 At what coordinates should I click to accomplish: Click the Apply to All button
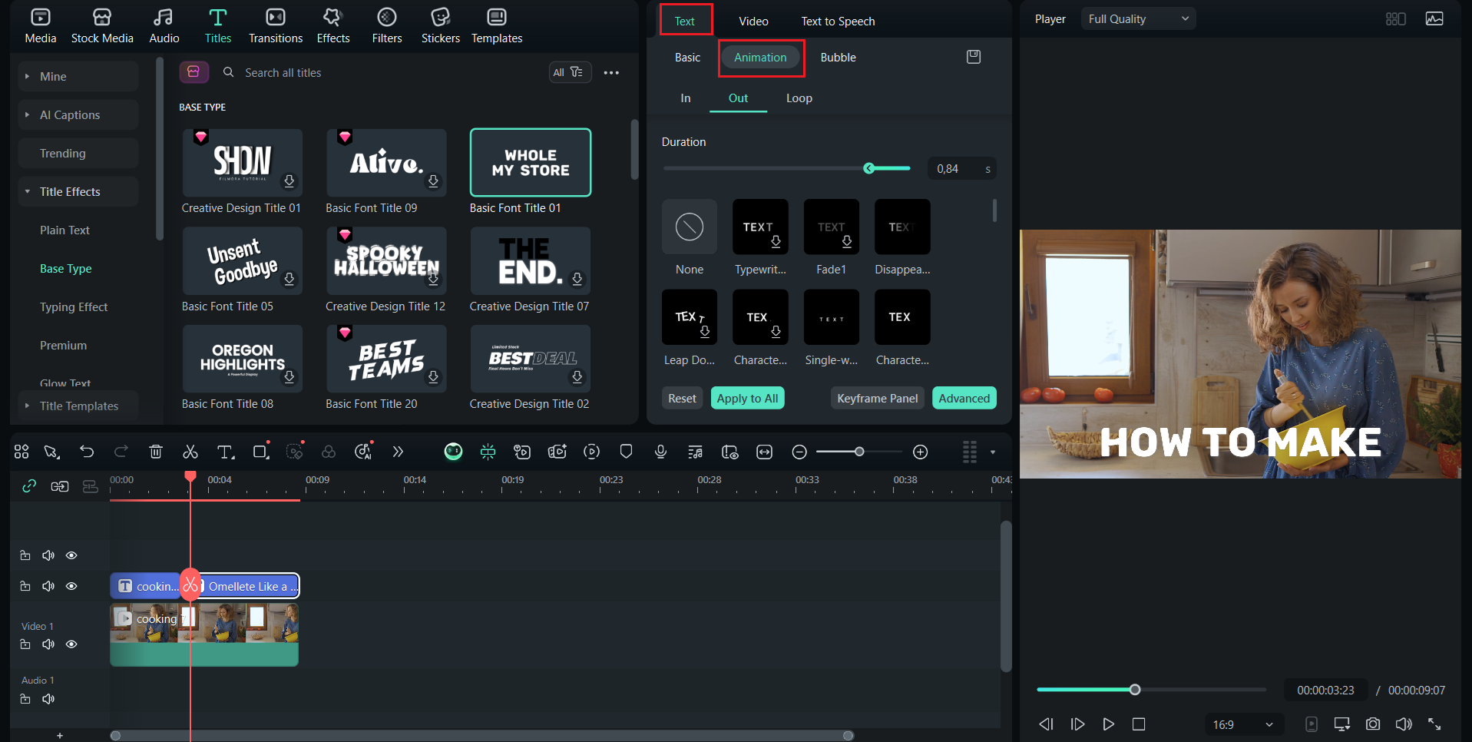click(747, 398)
